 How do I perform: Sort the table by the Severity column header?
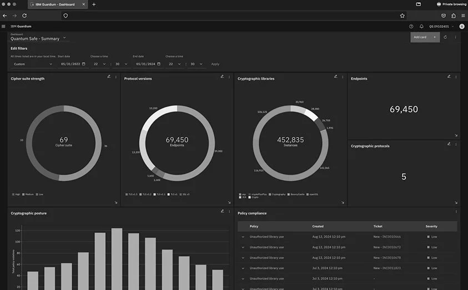[x=431, y=226]
